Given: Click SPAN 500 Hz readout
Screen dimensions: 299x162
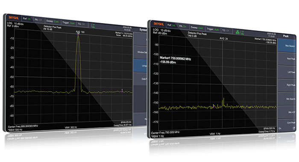Looking at the screenshot, I should click(269, 129).
